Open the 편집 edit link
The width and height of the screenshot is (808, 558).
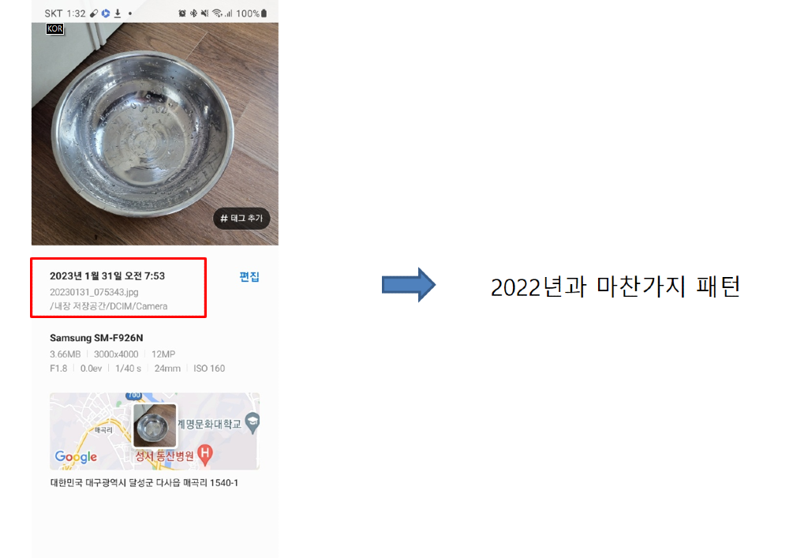249,277
